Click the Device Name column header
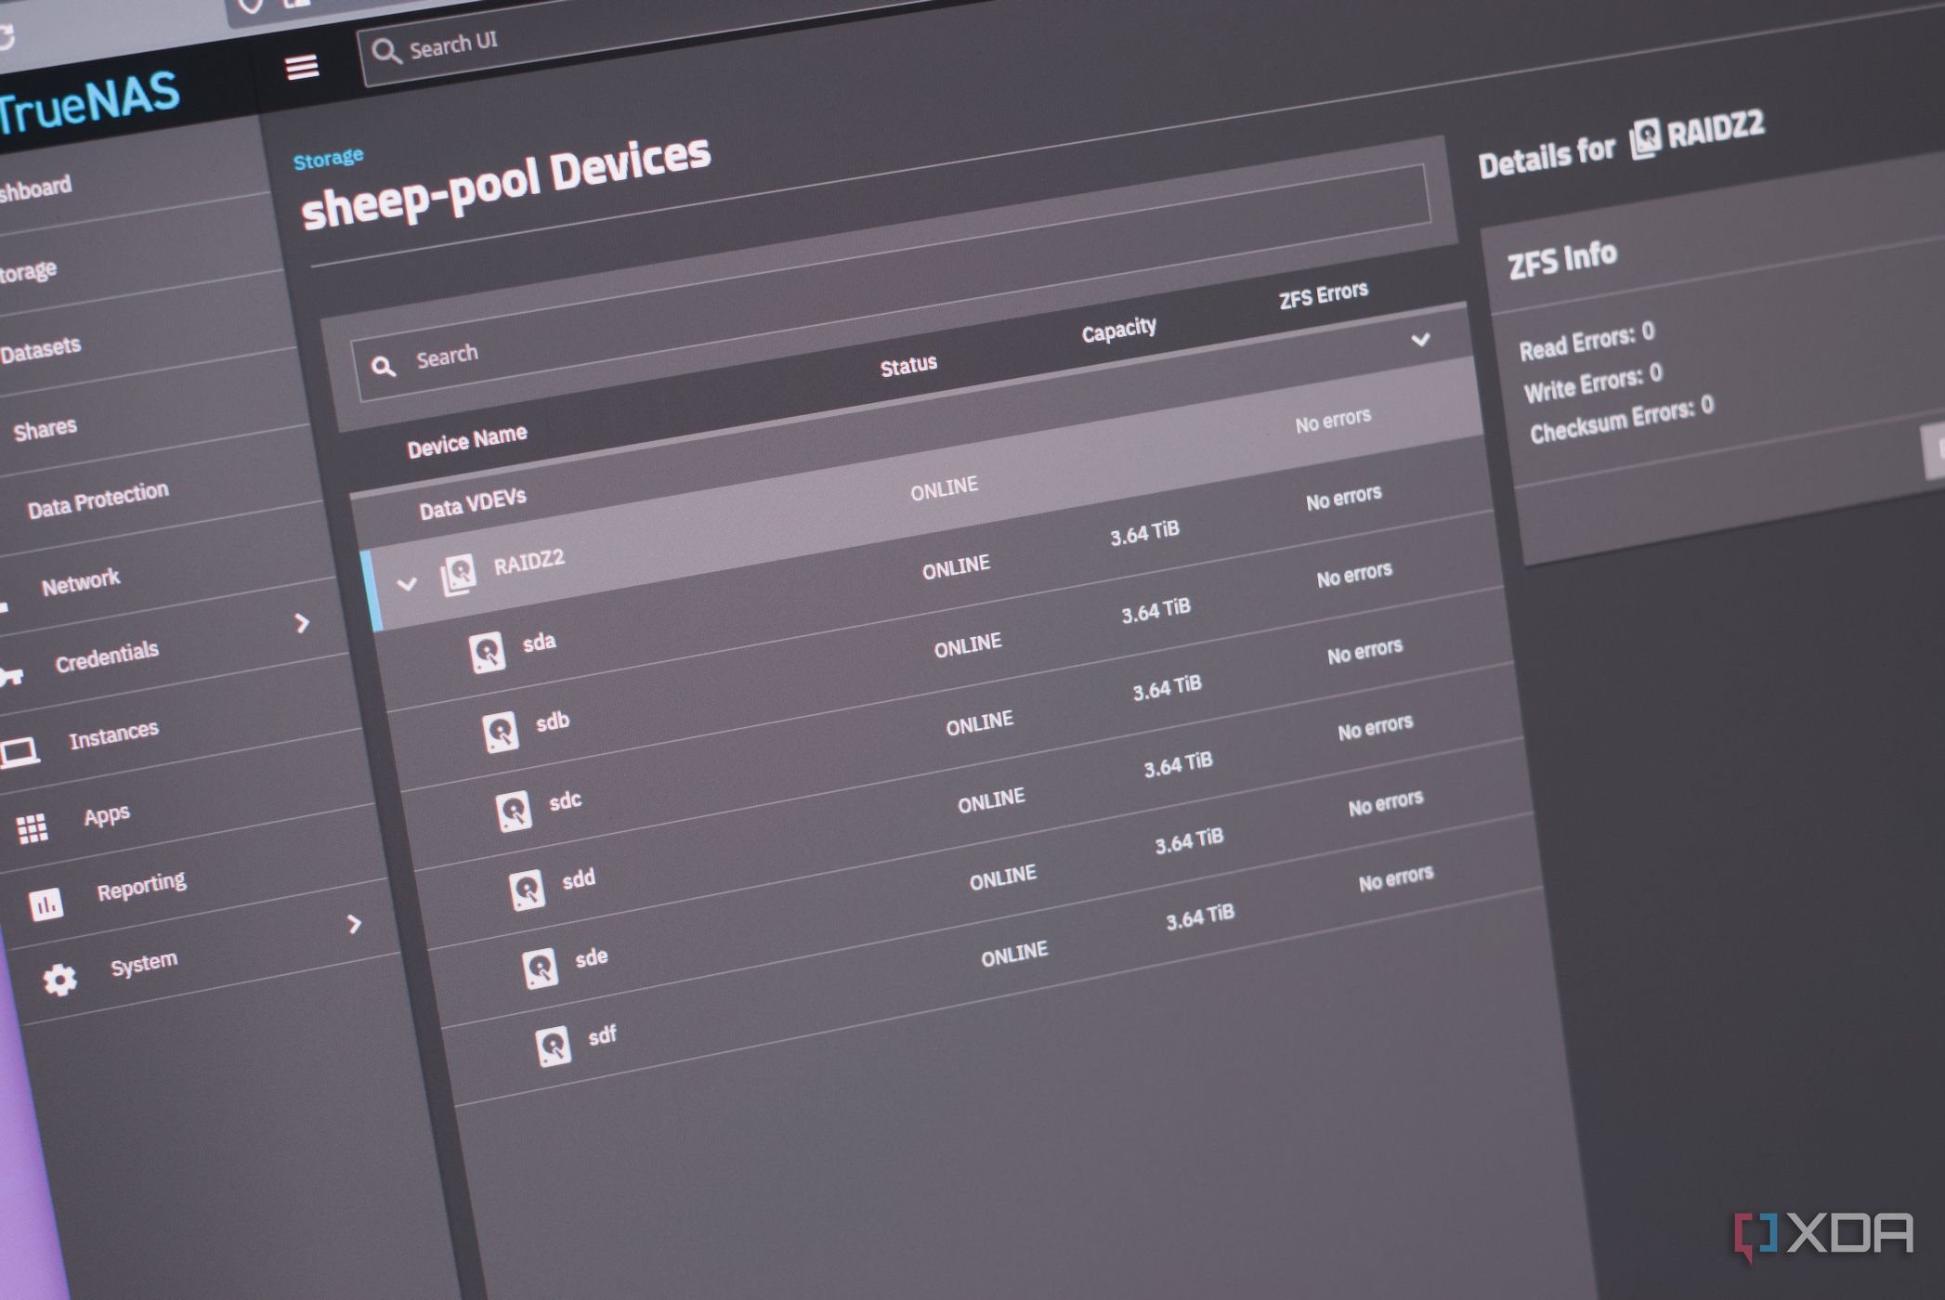This screenshot has width=1945, height=1300. coord(467,440)
